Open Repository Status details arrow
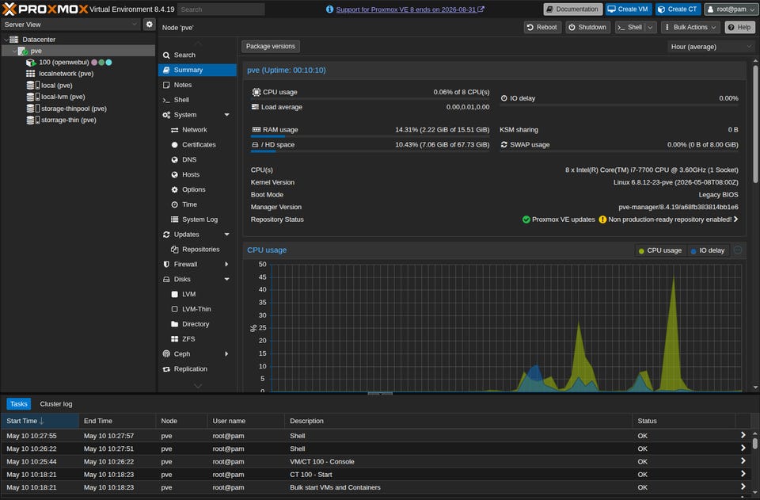 coord(735,219)
